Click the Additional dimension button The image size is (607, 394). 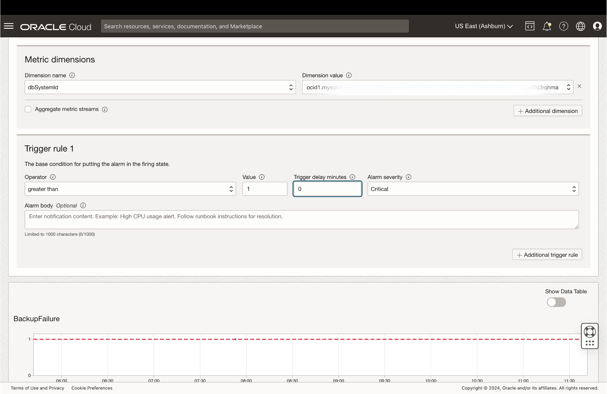pos(548,111)
